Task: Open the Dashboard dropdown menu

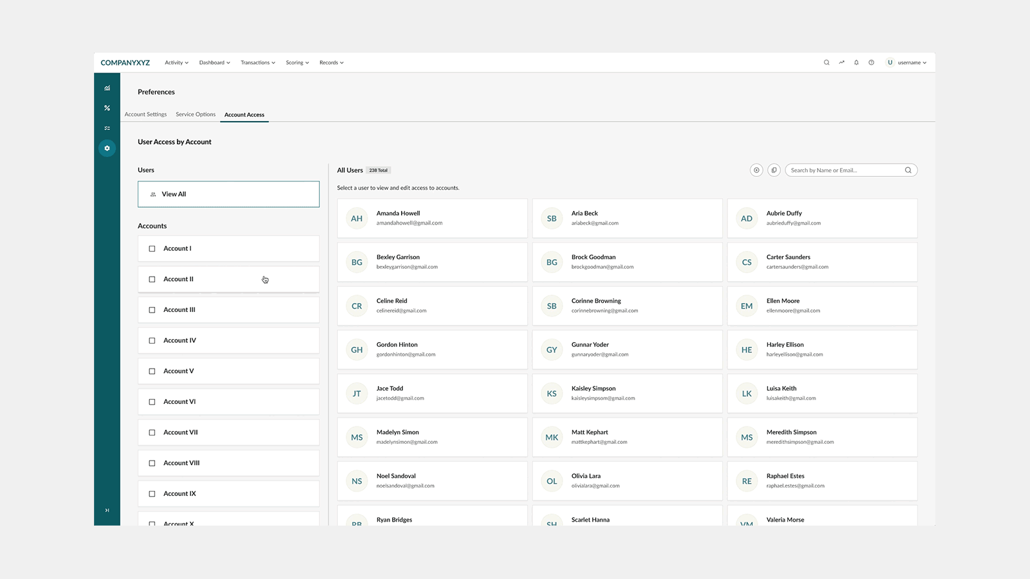Action: click(214, 62)
